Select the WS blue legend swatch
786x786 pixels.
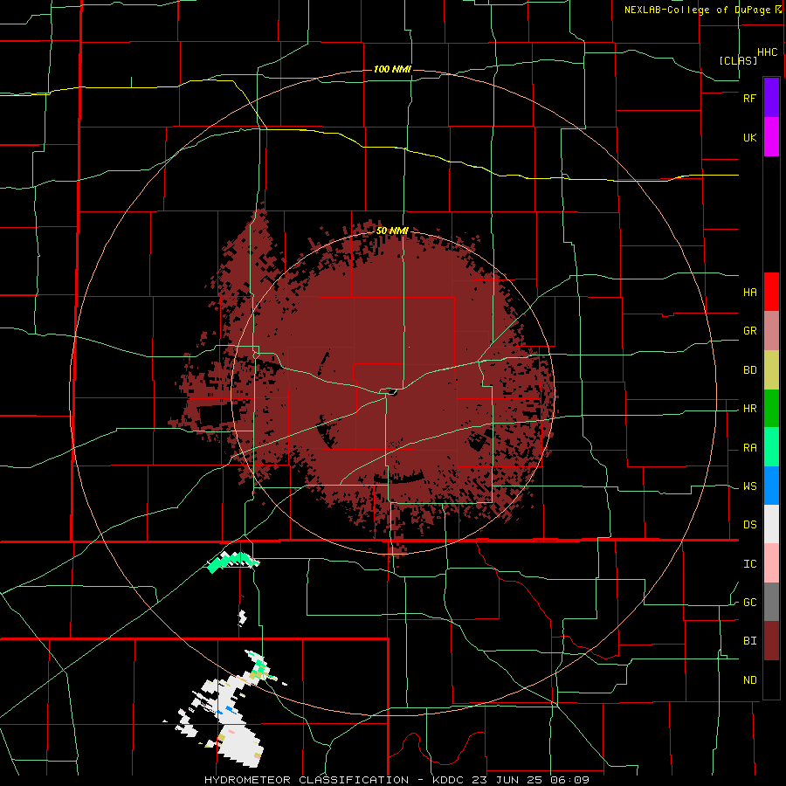click(x=771, y=486)
